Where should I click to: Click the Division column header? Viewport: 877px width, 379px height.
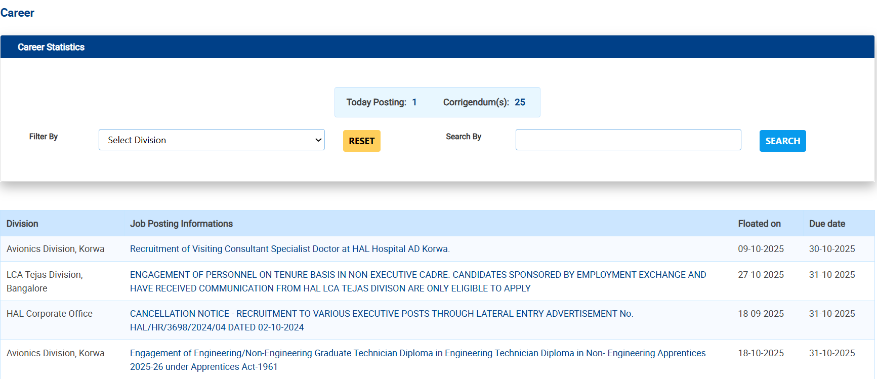pyautogui.click(x=22, y=224)
